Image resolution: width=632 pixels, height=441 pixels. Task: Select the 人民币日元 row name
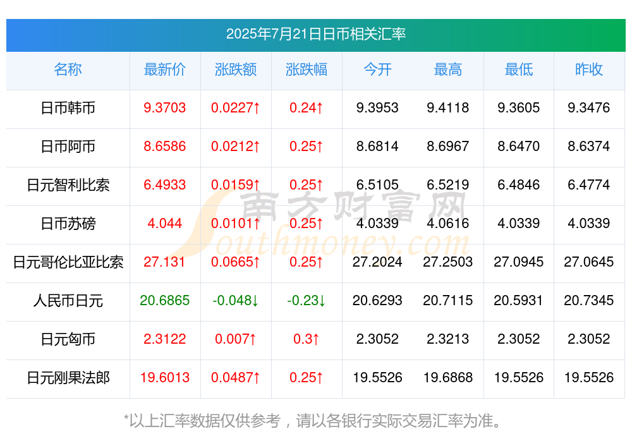[68, 301]
